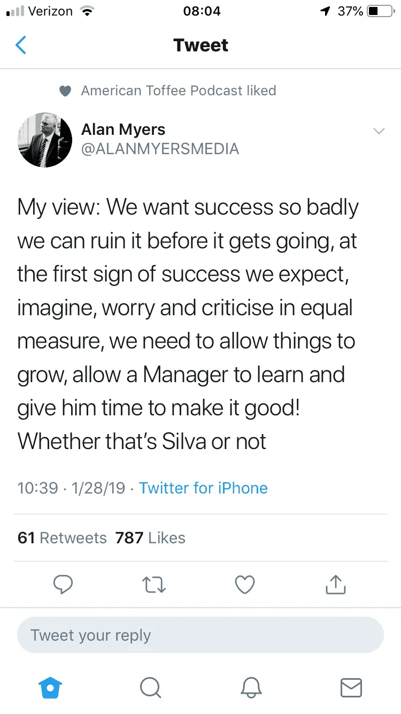View the 787 Likes list
Screen dimensions: 401x714
[x=150, y=538]
